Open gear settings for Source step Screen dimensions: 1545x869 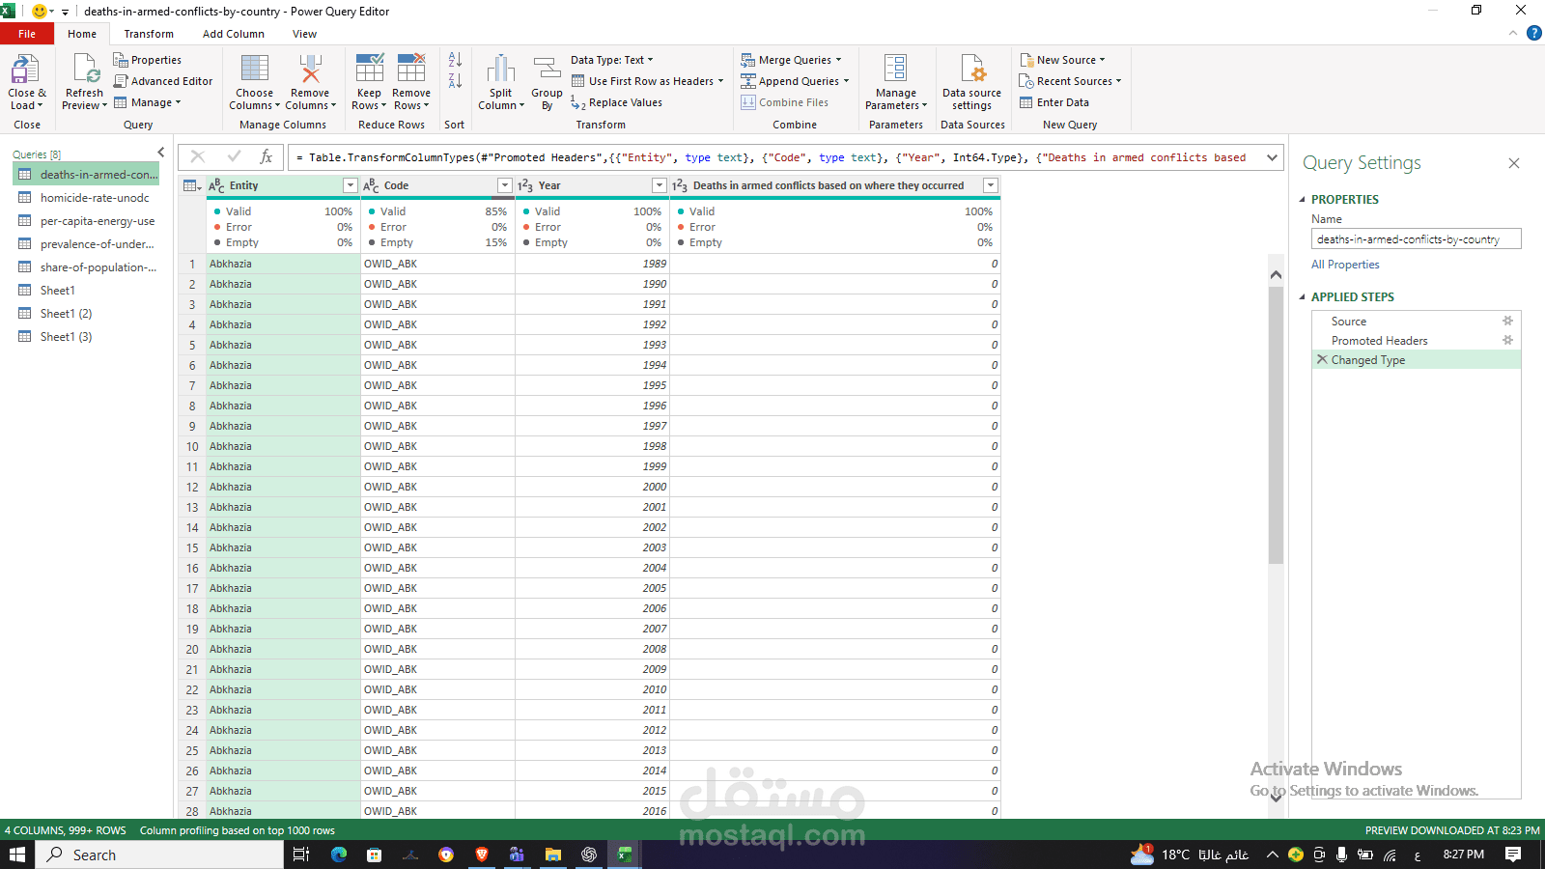(1507, 321)
